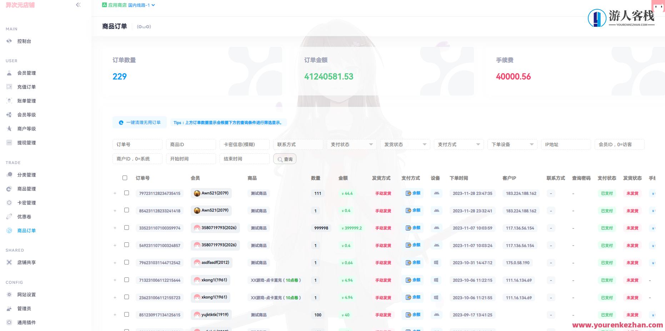Screen dimensions: 665x331
Task: Go to 卡密管理 section
Action: pyautogui.click(x=26, y=202)
